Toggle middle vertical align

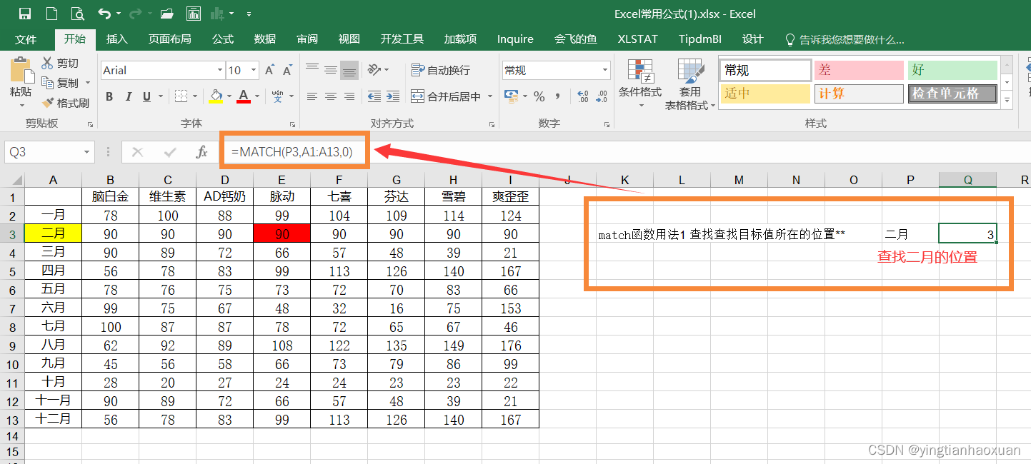(331, 70)
